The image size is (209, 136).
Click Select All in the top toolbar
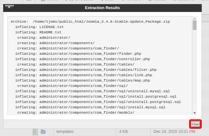point(184,0)
